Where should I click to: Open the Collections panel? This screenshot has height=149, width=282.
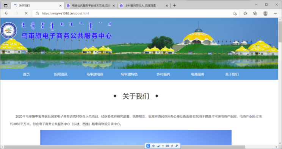(255, 13)
